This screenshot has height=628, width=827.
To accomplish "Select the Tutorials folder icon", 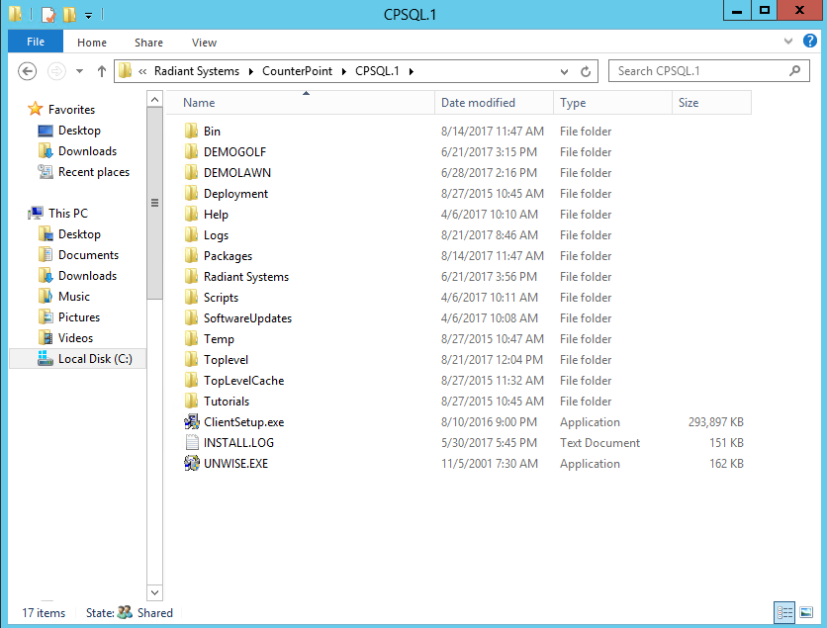I will click(x=192, y=402).
